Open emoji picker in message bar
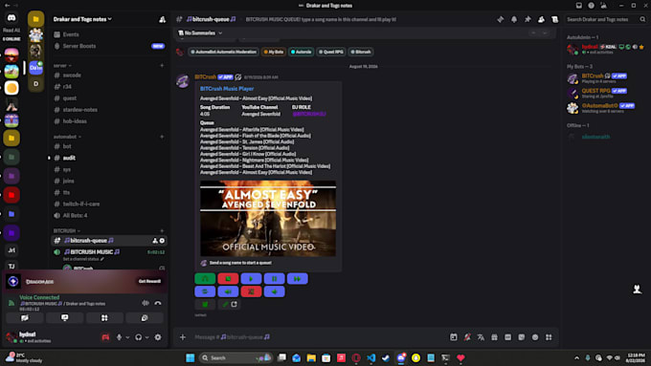 (x=535, y=337)
